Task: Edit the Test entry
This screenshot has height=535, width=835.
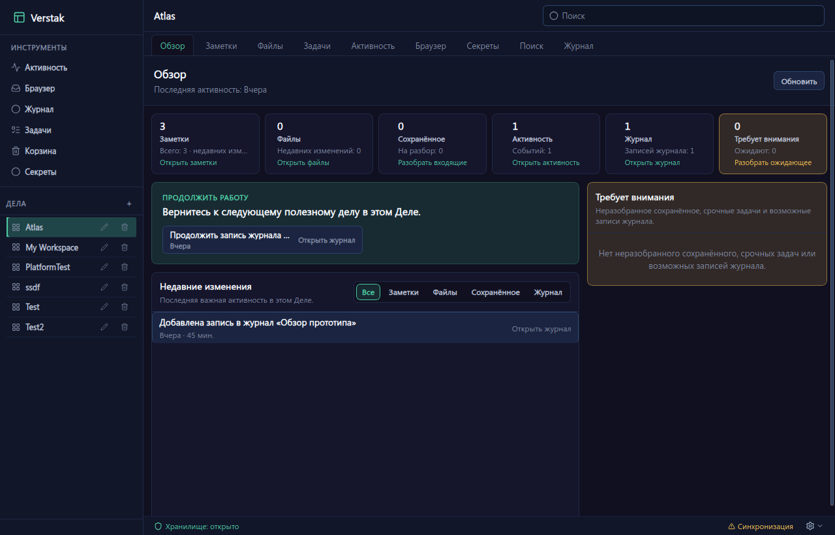Action: pyautogui.click(x=104, y=307)
